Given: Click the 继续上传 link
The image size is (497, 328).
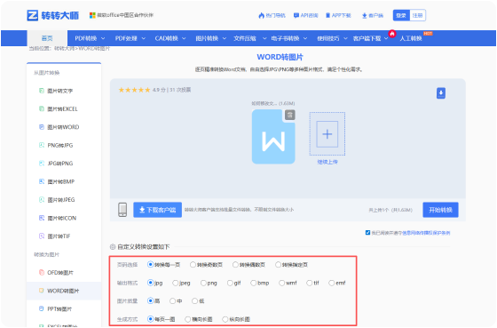Looking at the screenshot, I should pyautogui.click(x=327, y=162).
